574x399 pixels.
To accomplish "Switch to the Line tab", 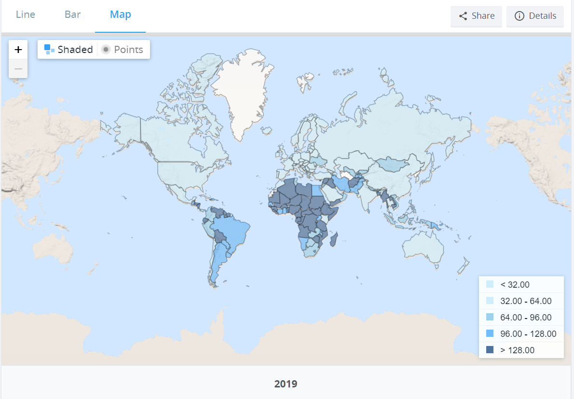I will (25, 14).
